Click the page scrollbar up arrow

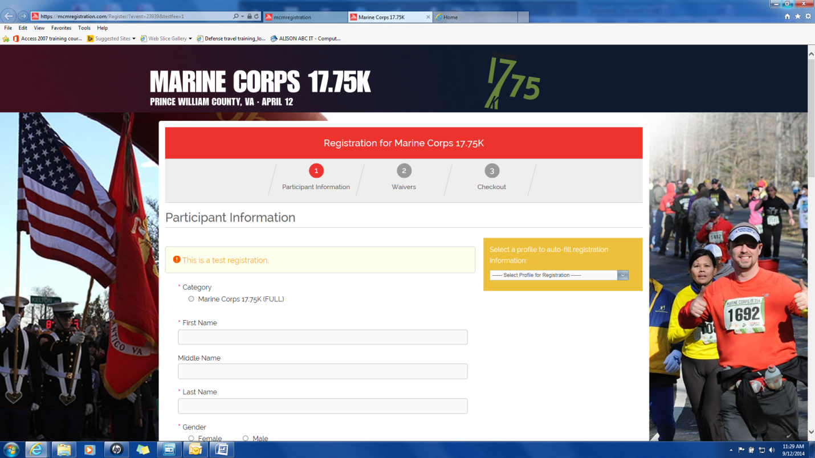[x=811, y=53]
